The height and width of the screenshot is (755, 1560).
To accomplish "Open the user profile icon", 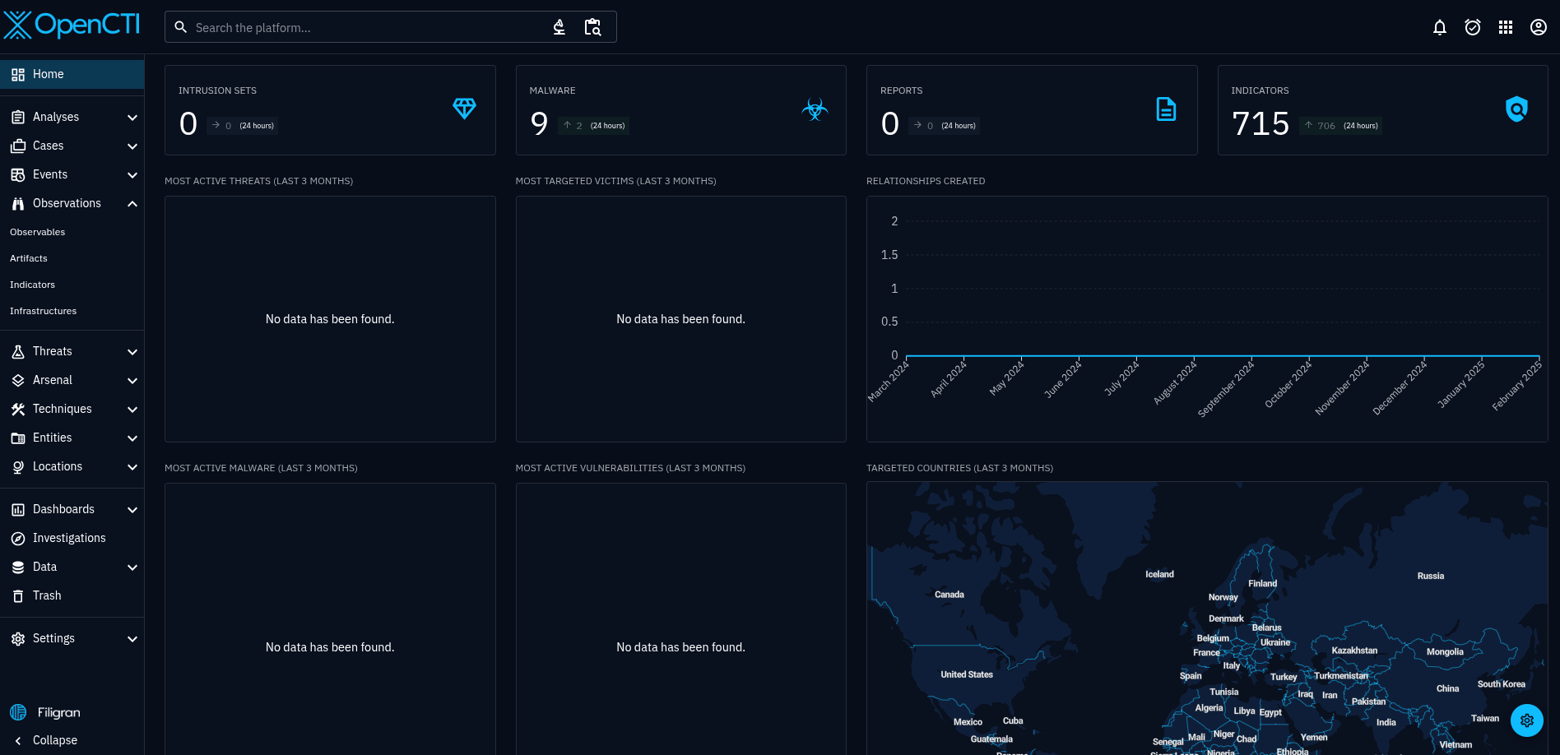I will (x=1539, y=27).
